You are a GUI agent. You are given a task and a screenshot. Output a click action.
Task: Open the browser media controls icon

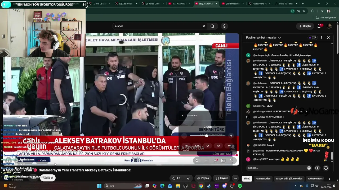322,11
